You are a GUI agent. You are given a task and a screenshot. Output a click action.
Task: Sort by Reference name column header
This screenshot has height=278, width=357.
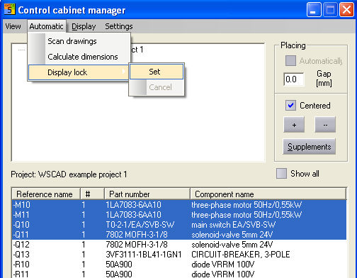point(46,194)
